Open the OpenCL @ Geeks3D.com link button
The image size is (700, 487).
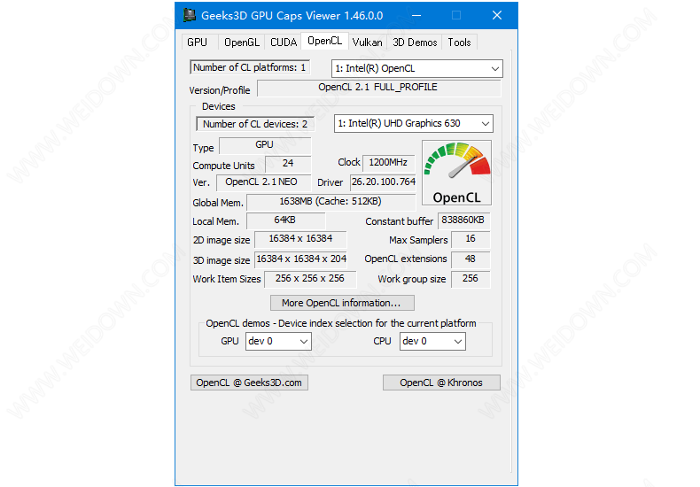(x=249, y=383)
